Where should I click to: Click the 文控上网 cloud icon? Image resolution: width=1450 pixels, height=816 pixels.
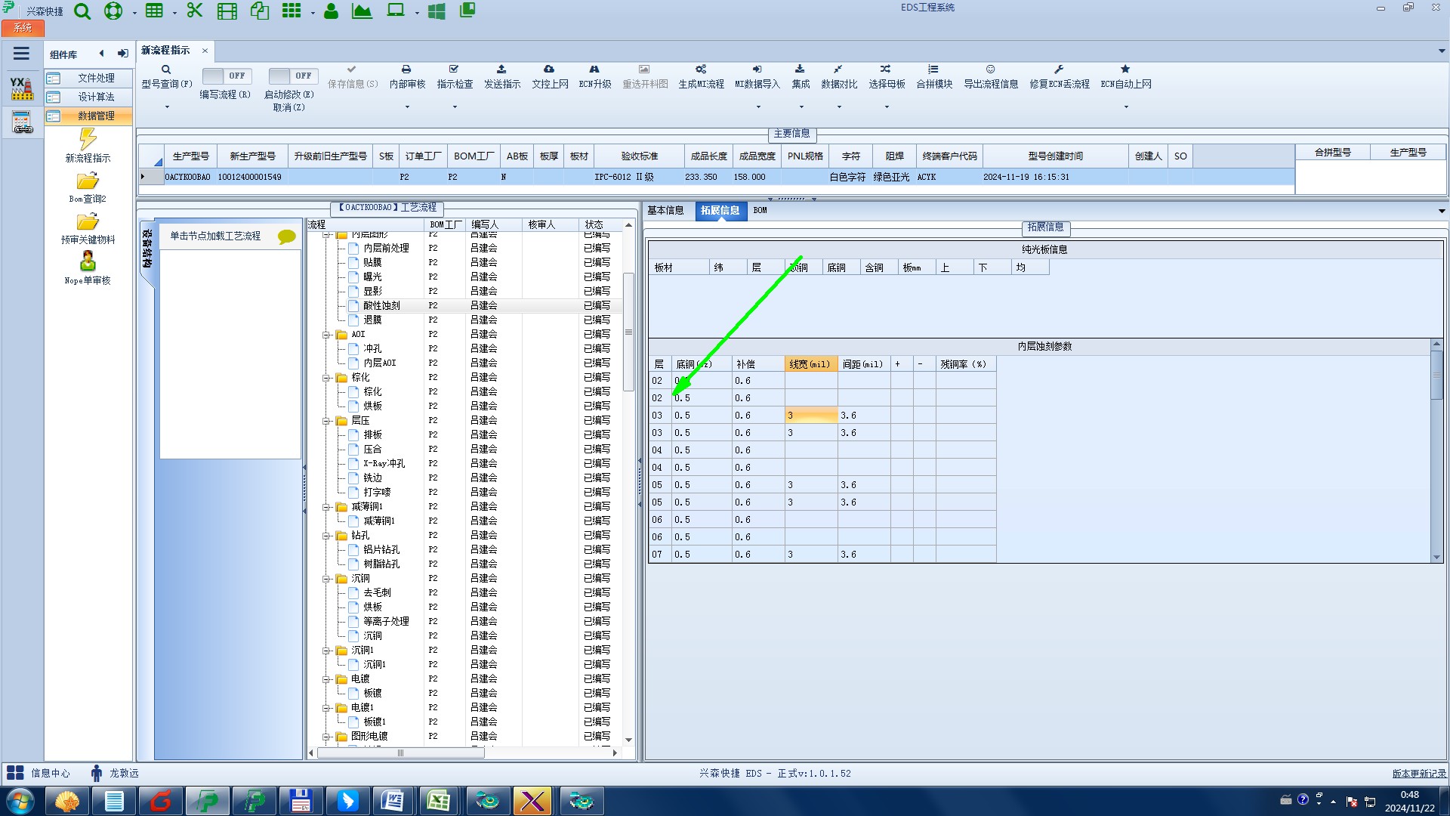pyautogui.click(x=549, y=70)
